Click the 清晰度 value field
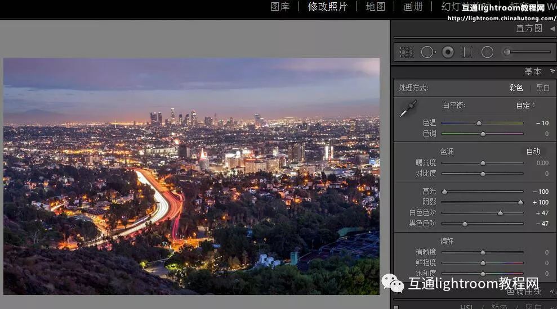 (547, 252)
